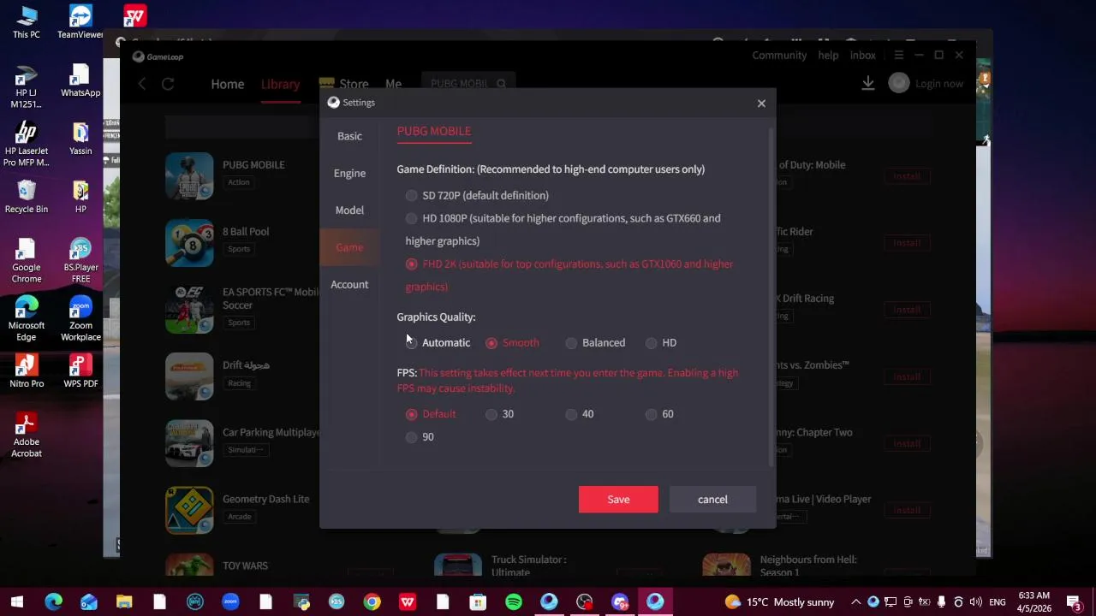The image size is (1096, 616).
Task: Open File Explorer from taskbar
Action: pos(124,601)
